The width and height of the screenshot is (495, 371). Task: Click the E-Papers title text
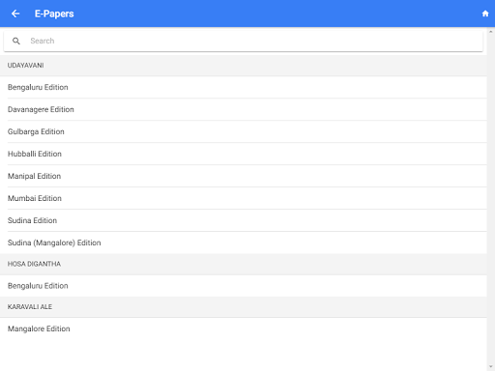[x=54, y=14]
